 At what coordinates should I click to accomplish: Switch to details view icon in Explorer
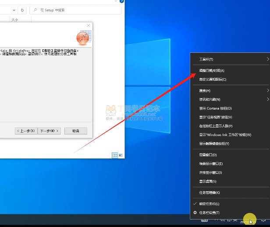pos(115,155)
